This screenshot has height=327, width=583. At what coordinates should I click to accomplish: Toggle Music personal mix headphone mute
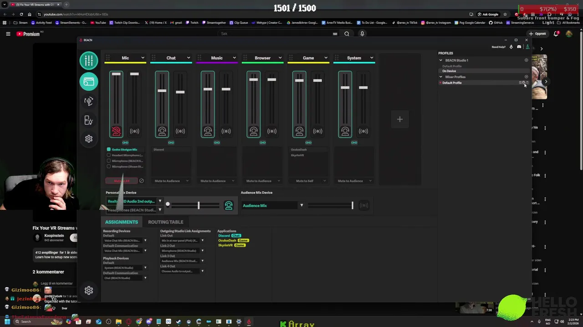[208, 131]
